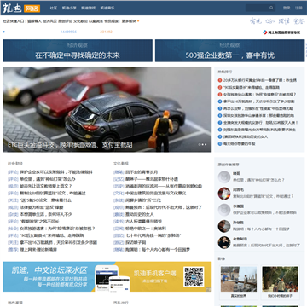Click red rank 1 badge in hot posts
Image resolution: width=307 pixels, height=307 pixels.
220,80
